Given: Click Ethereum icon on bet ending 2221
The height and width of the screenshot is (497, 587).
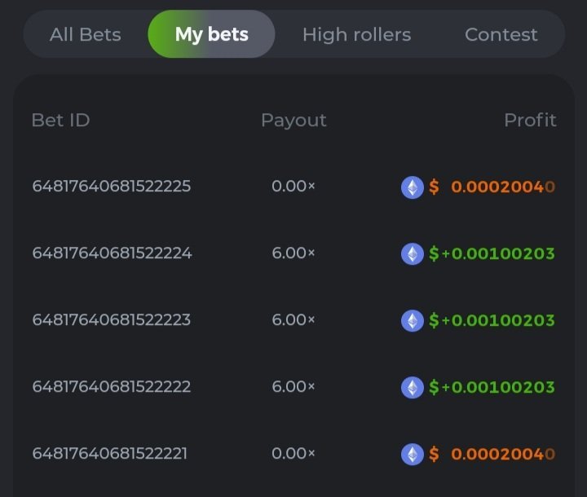Looking at the screenshot, I should coord(413,455).
